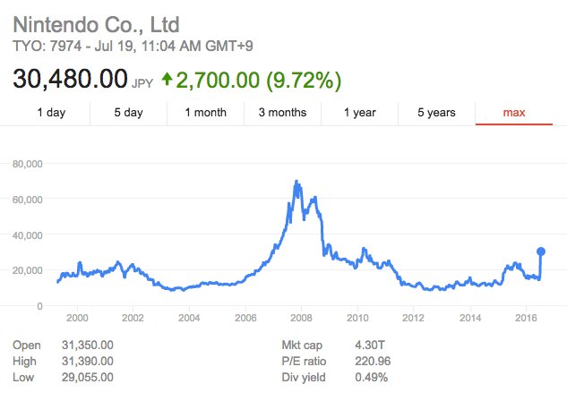Click the P/E ratio value 220.96
Image resolution: width=567 pixels, height=401 pixels.
tap(350, 361)
